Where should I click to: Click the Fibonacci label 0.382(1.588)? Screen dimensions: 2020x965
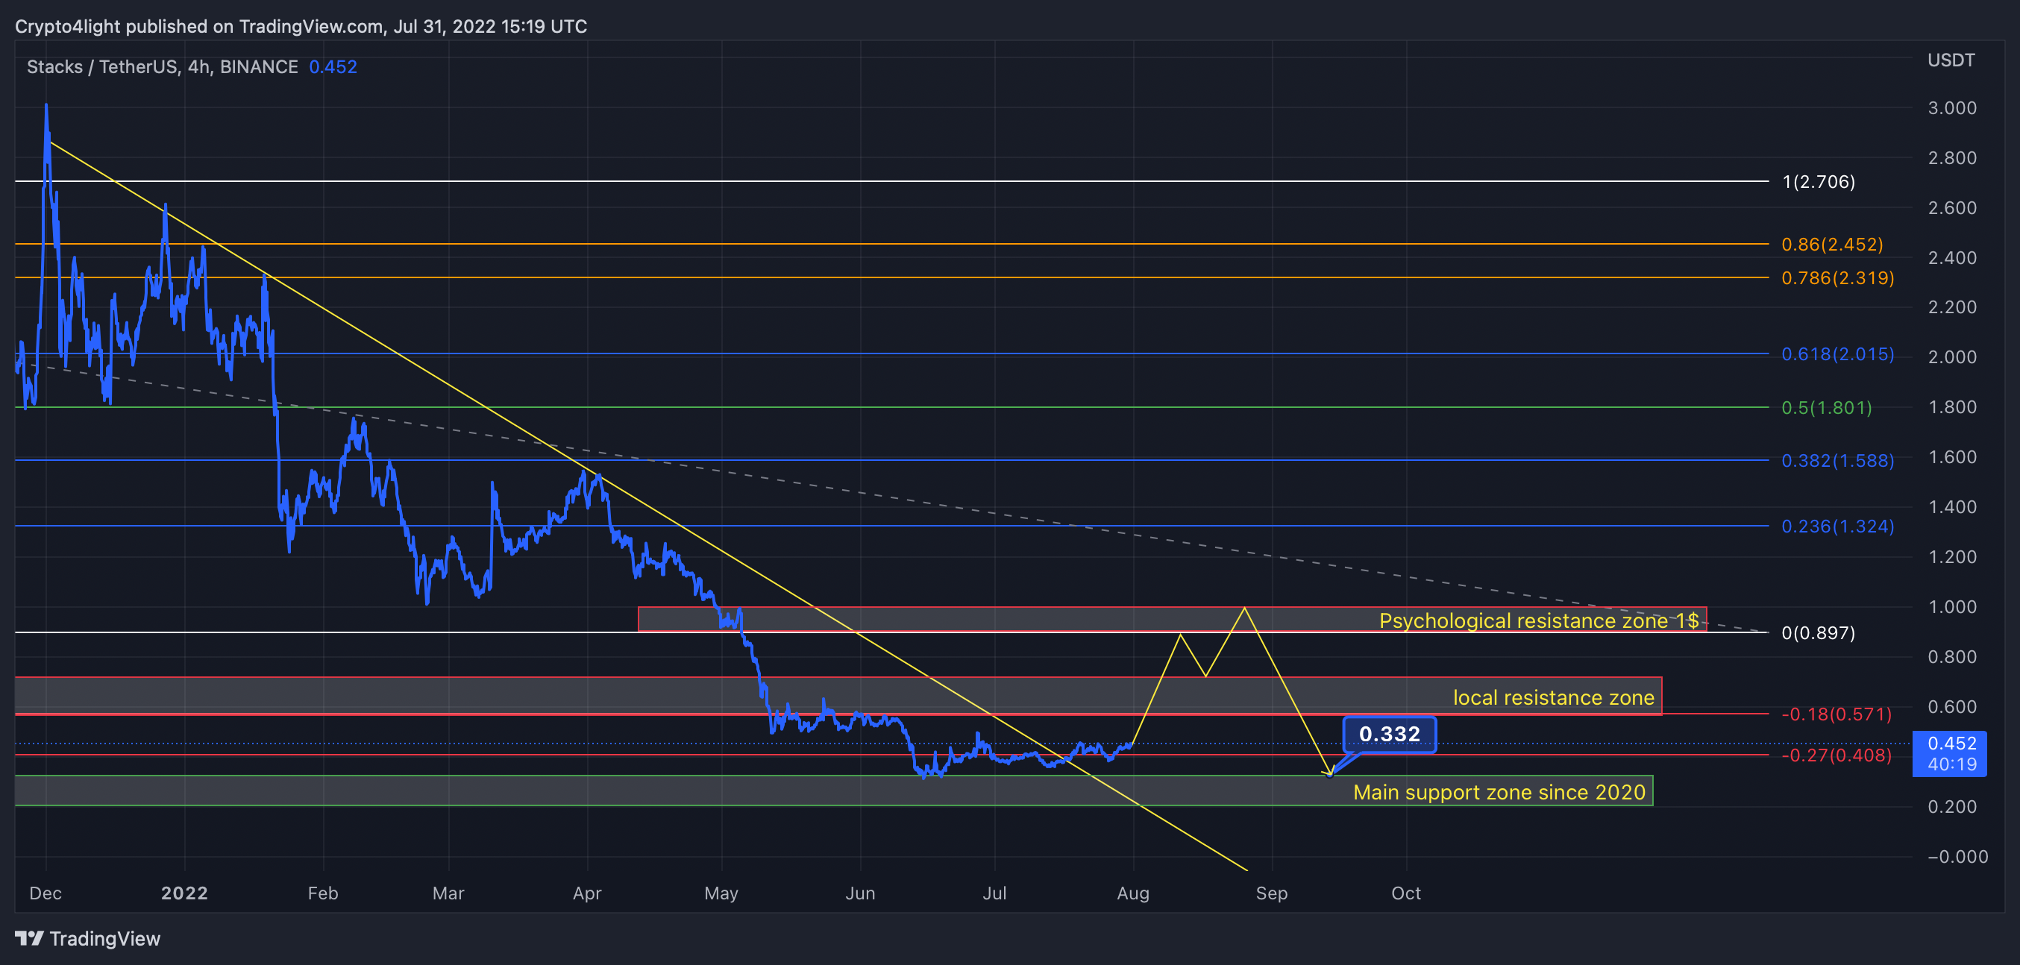click(1837, 461)
